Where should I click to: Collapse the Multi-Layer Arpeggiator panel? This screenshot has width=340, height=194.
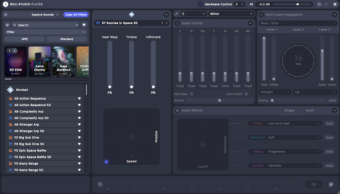click(x=334, y=15)
